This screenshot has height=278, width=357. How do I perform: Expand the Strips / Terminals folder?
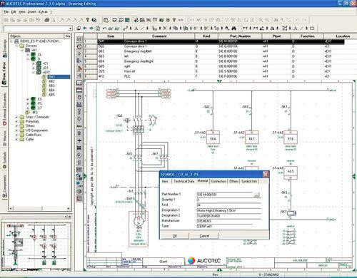tap(16, 117)
